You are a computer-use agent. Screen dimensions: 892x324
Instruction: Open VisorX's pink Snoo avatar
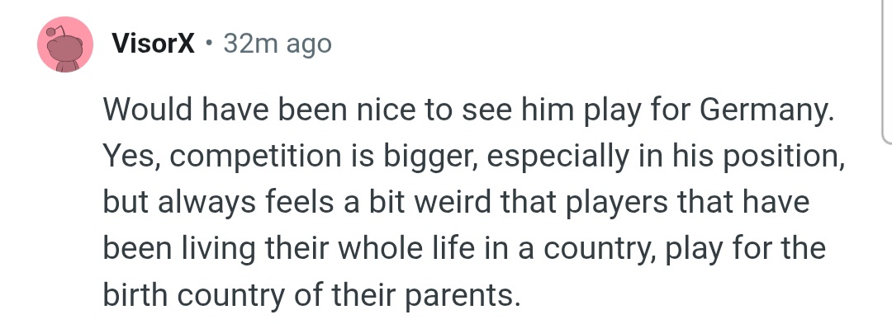pyautogui.click(x=65, y=45)
